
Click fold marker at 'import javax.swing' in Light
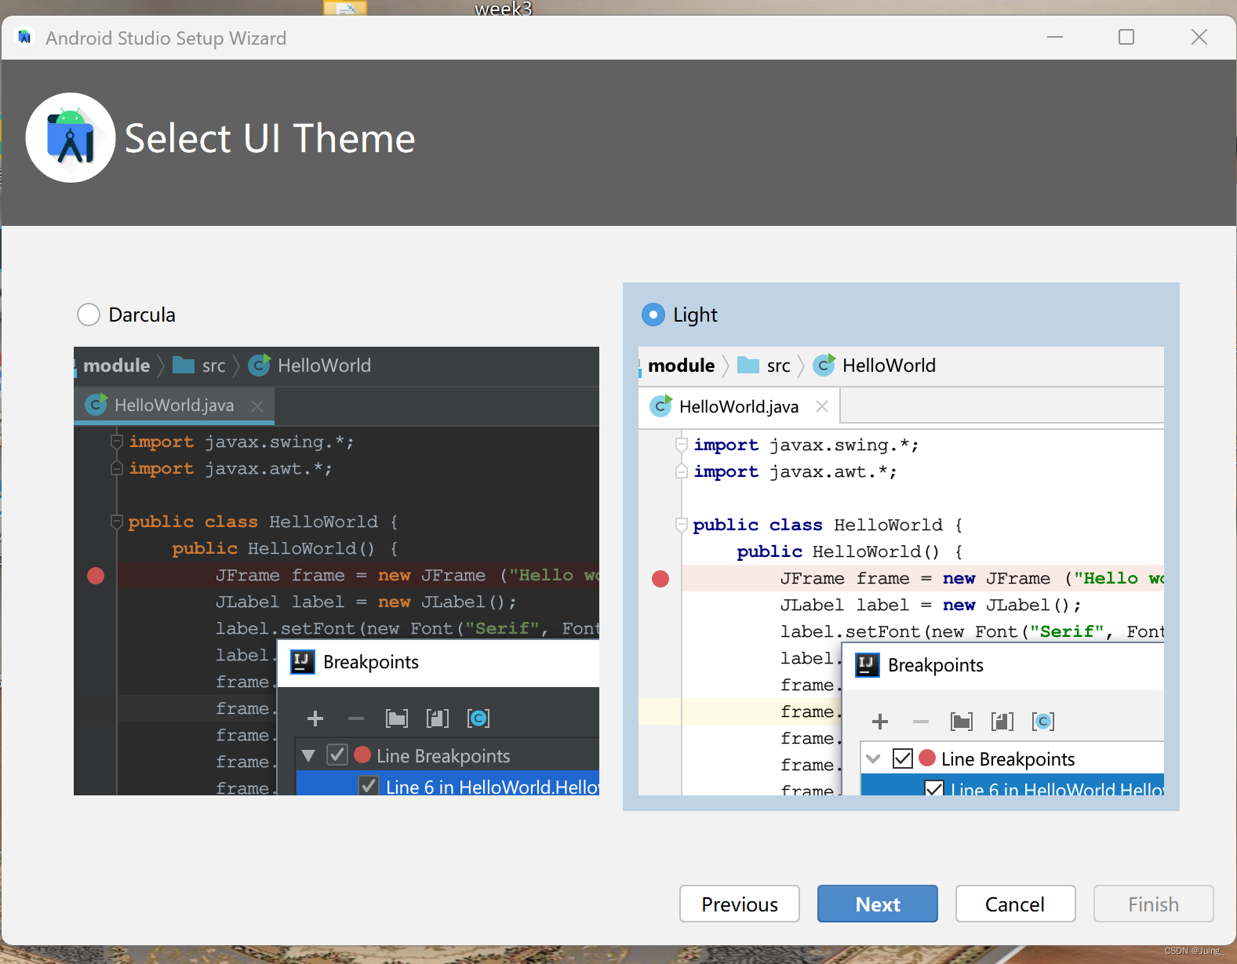[x=682, y=445]
